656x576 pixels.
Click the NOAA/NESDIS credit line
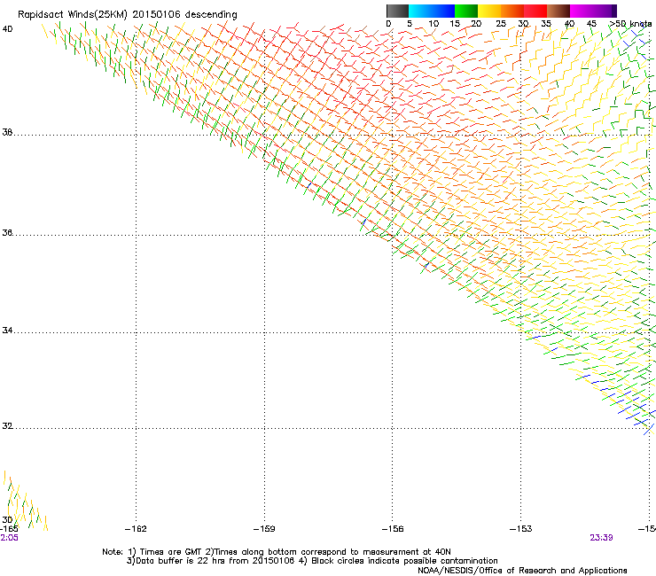[x=522, y=571]
